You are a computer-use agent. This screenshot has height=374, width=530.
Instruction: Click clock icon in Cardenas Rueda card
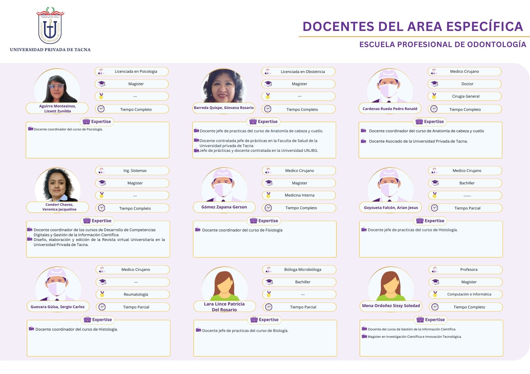434,109
